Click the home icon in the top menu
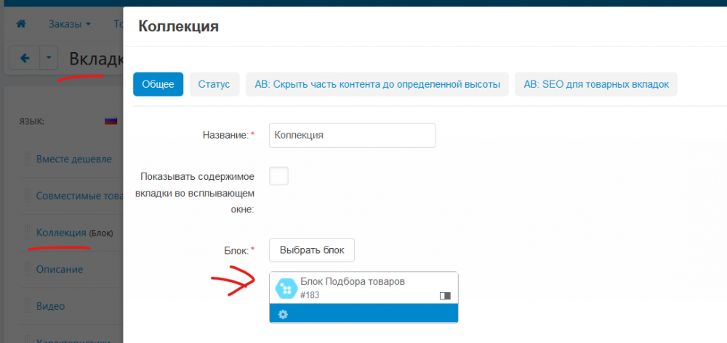The image size is (727, 343). [21, 24]
